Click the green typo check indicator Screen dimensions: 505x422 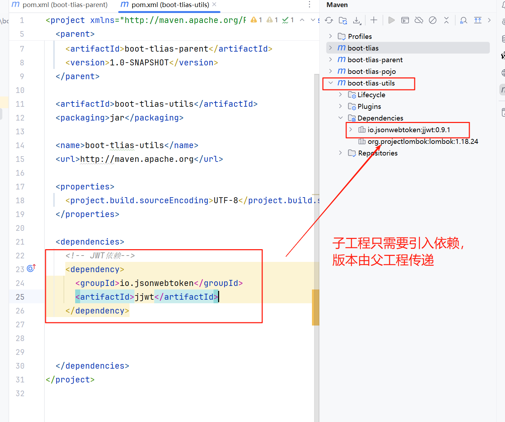[288, 20]
